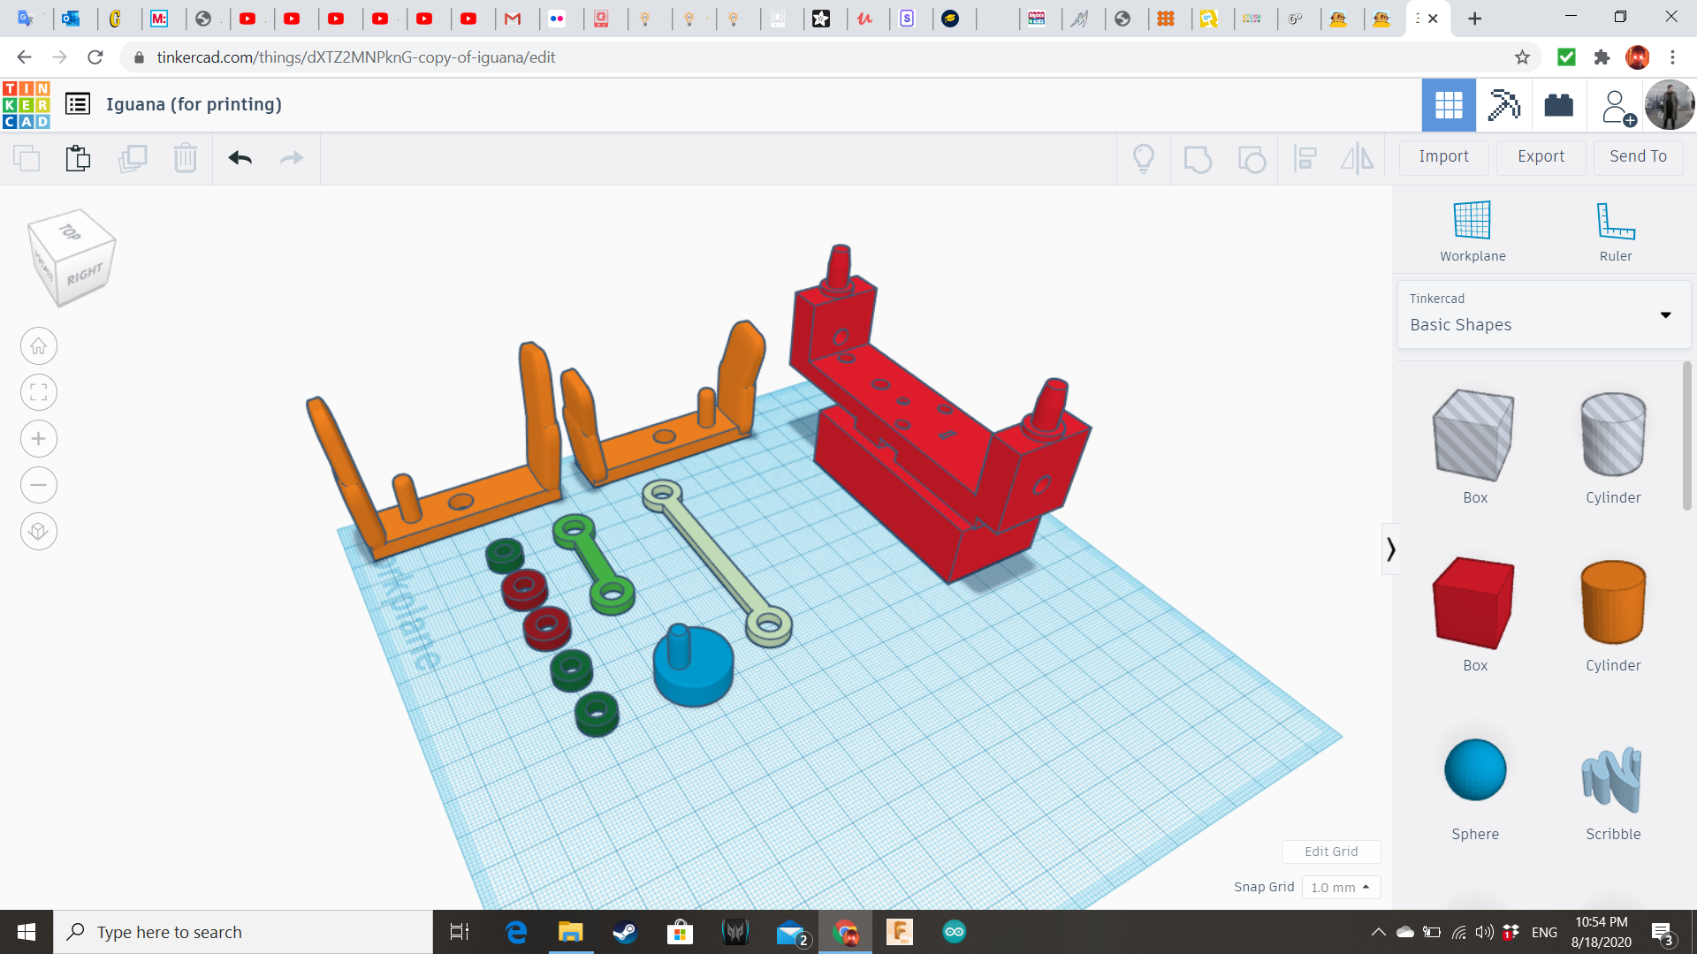Screen dimensions: 1697x954
Task: Open the Snap Grid 1.0 mm dropdown
Action: point(1340,887)
